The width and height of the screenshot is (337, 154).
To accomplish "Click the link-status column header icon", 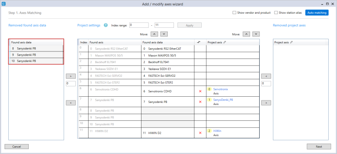I will 198,42.
